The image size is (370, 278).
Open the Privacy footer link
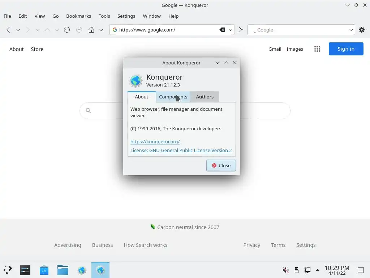pyautogui.click(x=252, y=245)
